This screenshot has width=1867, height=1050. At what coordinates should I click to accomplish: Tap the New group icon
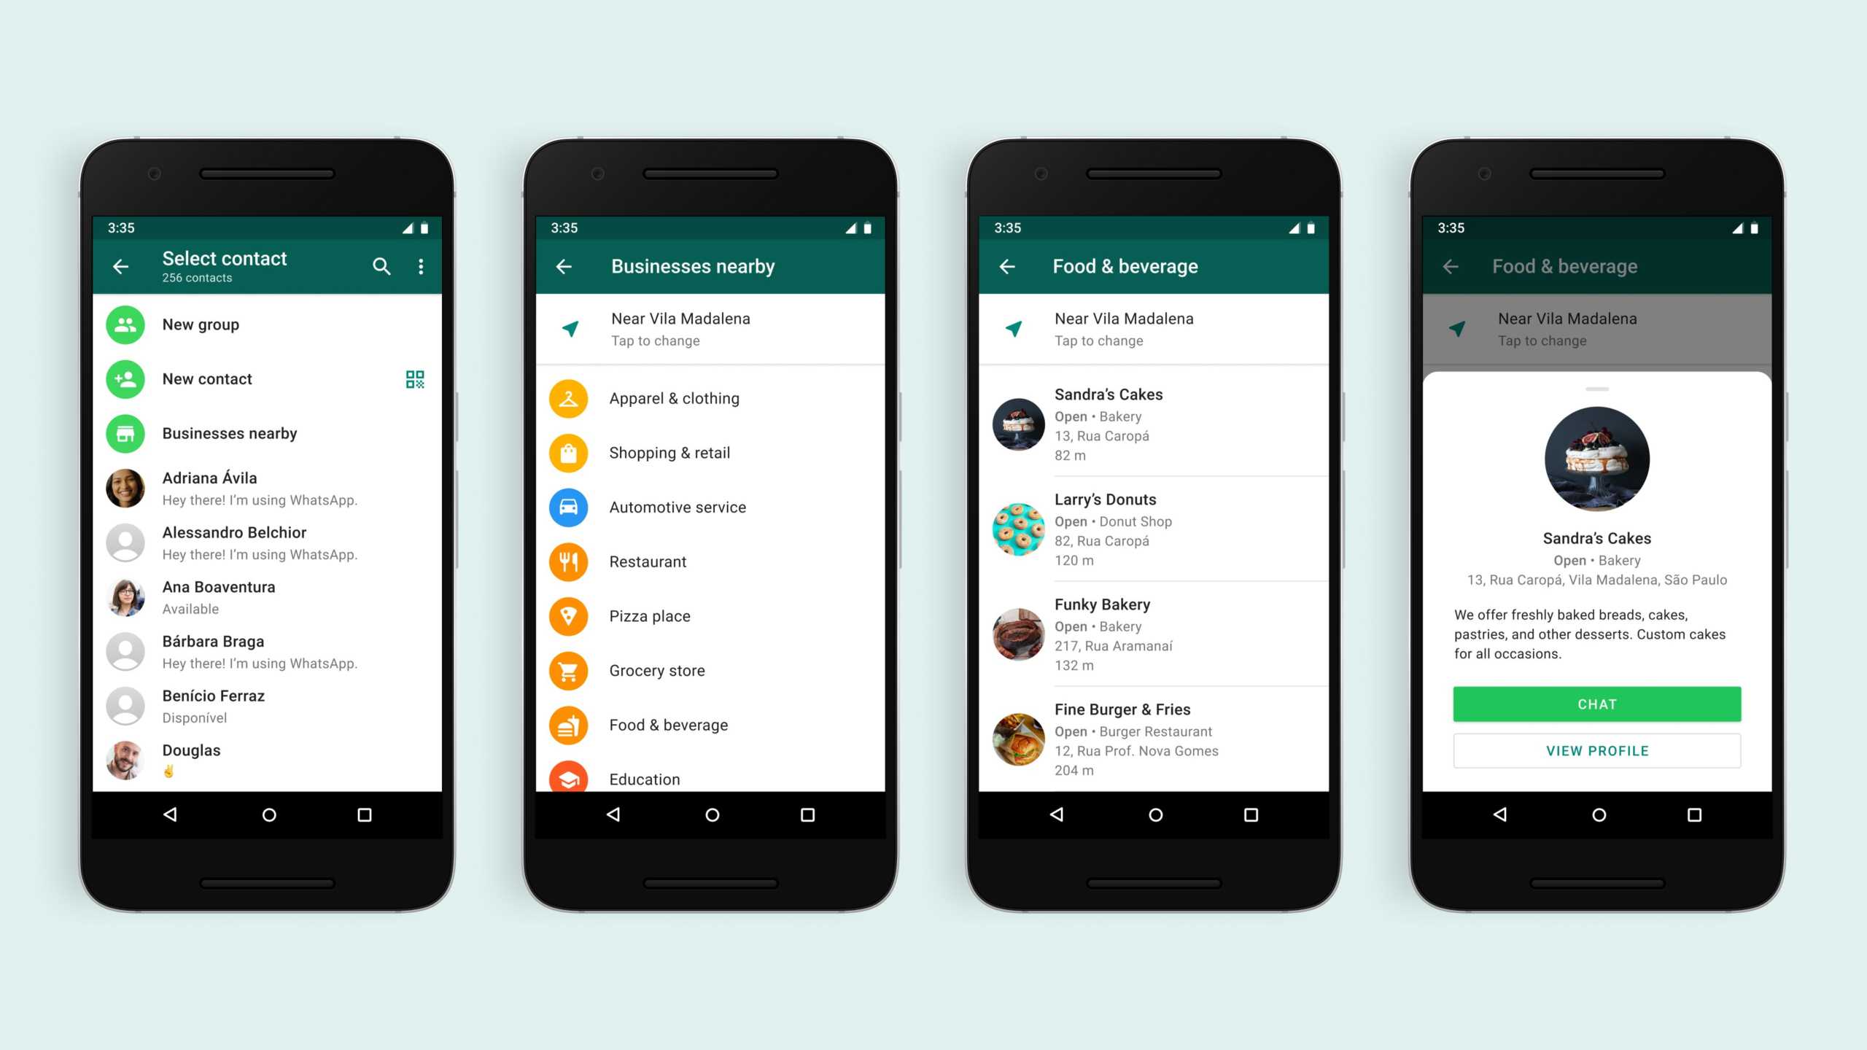coord(125,323)
